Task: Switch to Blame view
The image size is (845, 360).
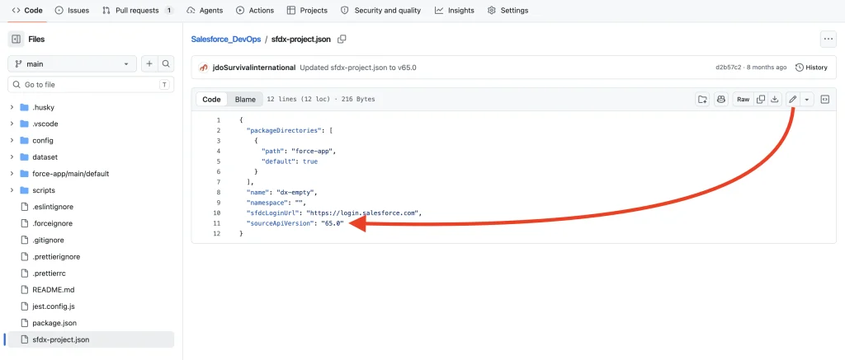Action: point(245,99)
